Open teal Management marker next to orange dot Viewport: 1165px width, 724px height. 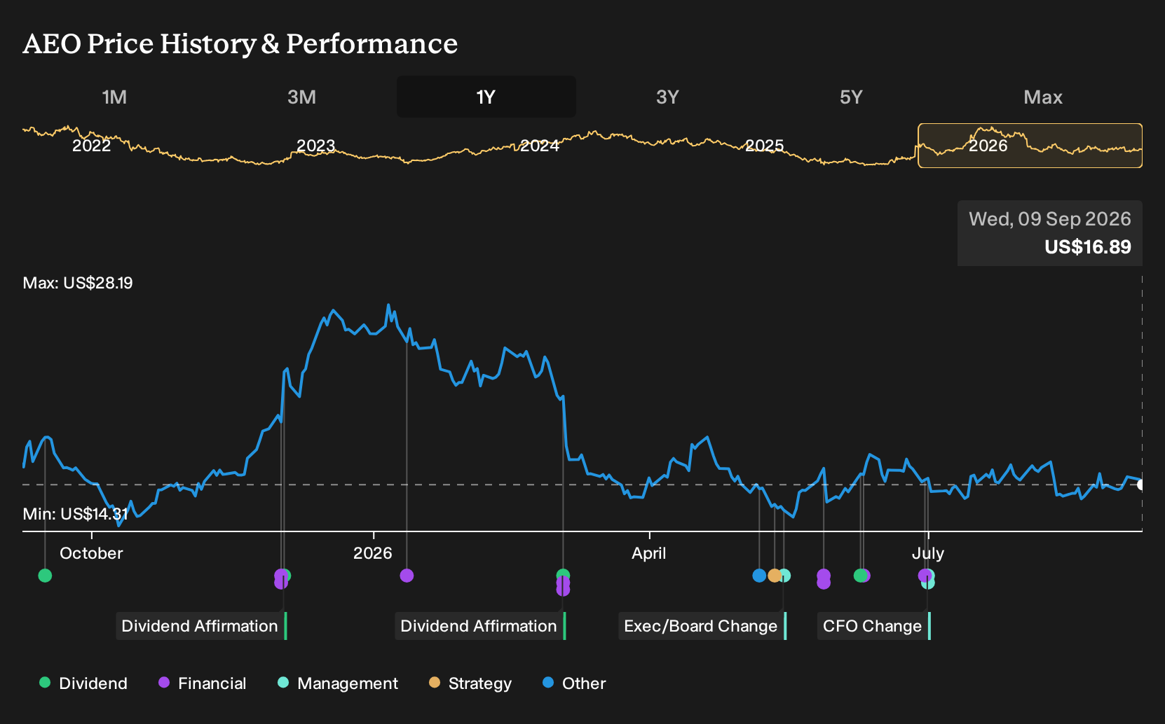pyautogui.click(x=785, y=576)
